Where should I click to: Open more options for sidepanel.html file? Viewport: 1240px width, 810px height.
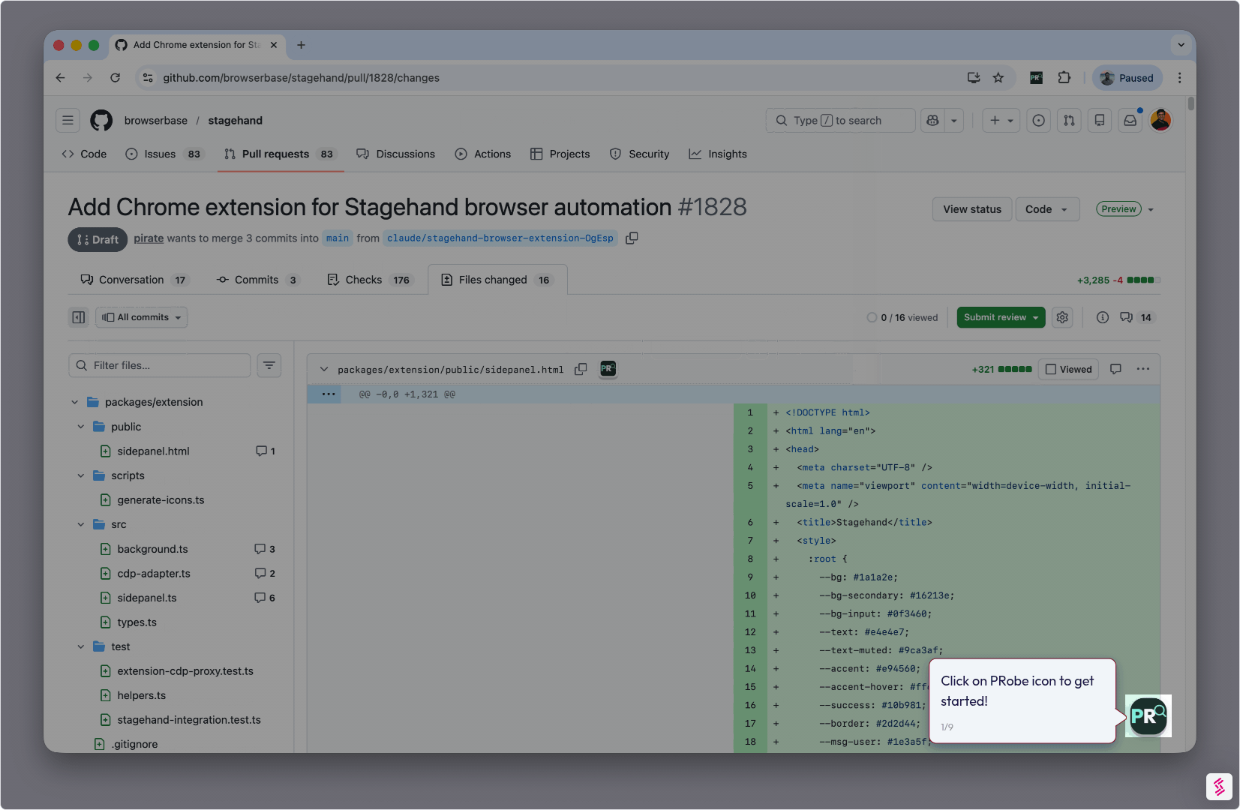(1142, 369)
